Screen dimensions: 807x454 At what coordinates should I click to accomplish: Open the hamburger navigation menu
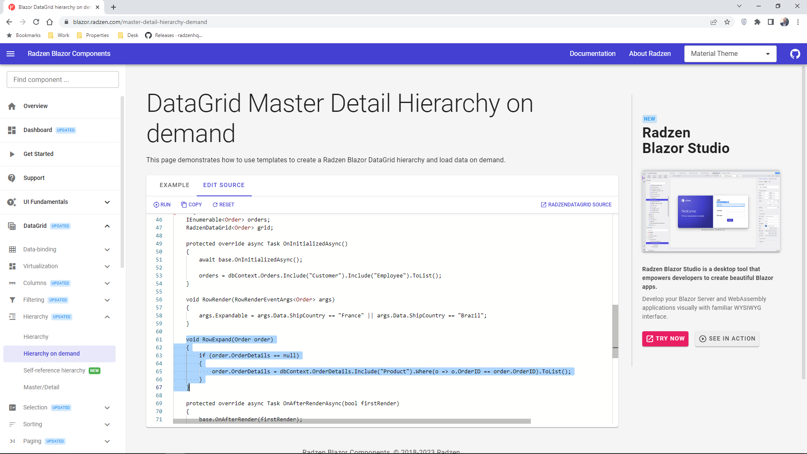(11, 54)
